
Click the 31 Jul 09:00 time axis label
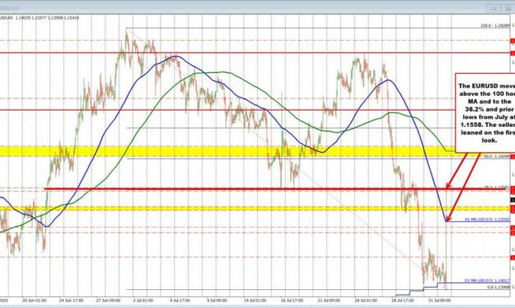(x=439, y=300)
